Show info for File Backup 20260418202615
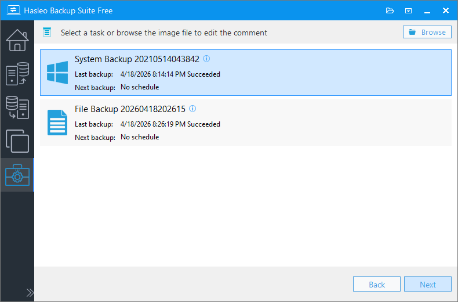The width and height of the screenshot is (458, 302). pos(192,109)
